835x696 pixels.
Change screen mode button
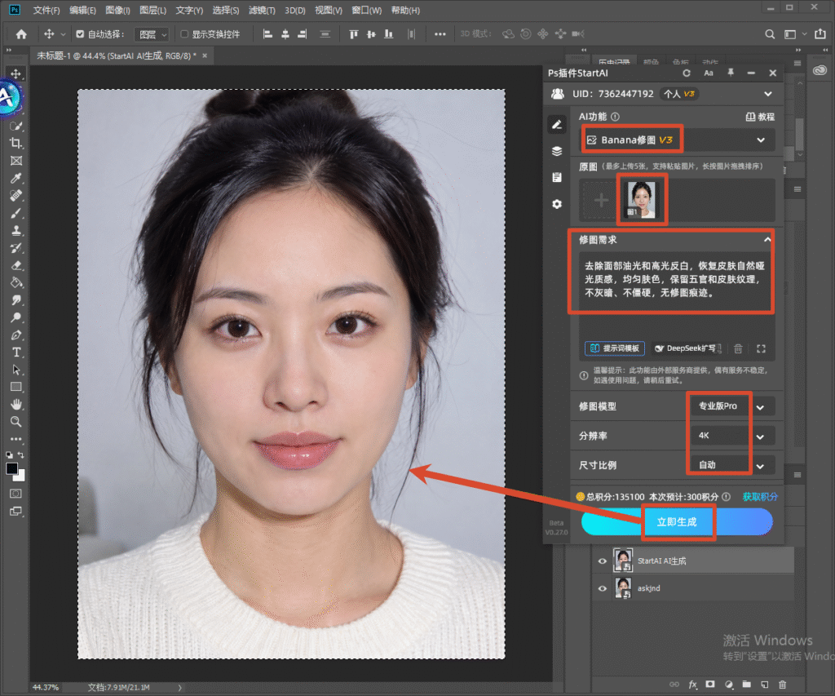coord(16,512)
